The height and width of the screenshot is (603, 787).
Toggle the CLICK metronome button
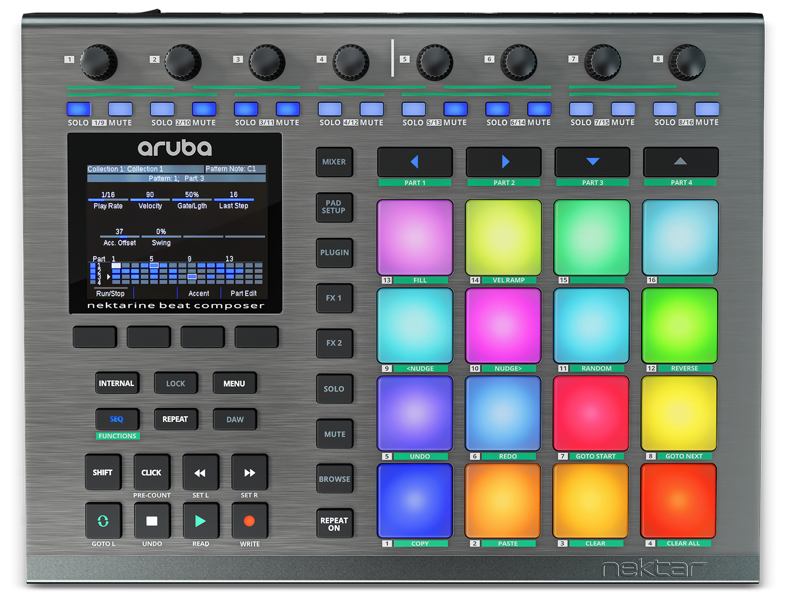pos(152,472)
